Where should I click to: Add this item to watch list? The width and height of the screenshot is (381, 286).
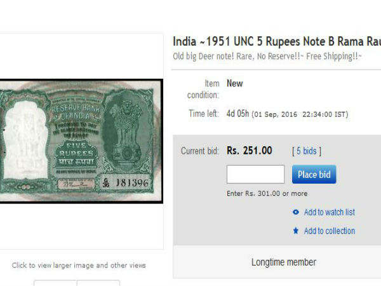click(329, 212)
